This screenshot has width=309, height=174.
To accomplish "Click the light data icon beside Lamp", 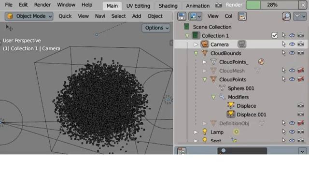I will pos(236,132).
